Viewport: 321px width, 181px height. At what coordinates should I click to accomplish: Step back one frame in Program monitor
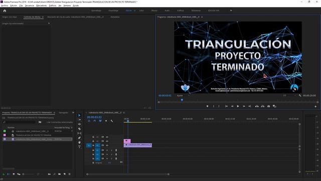pos(232,106)
